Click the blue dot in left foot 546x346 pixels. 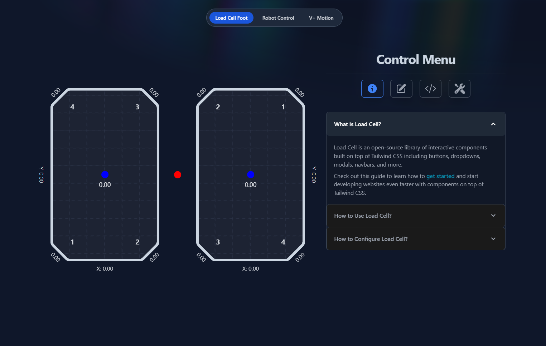pyautogui.click(x=105, y=174)
